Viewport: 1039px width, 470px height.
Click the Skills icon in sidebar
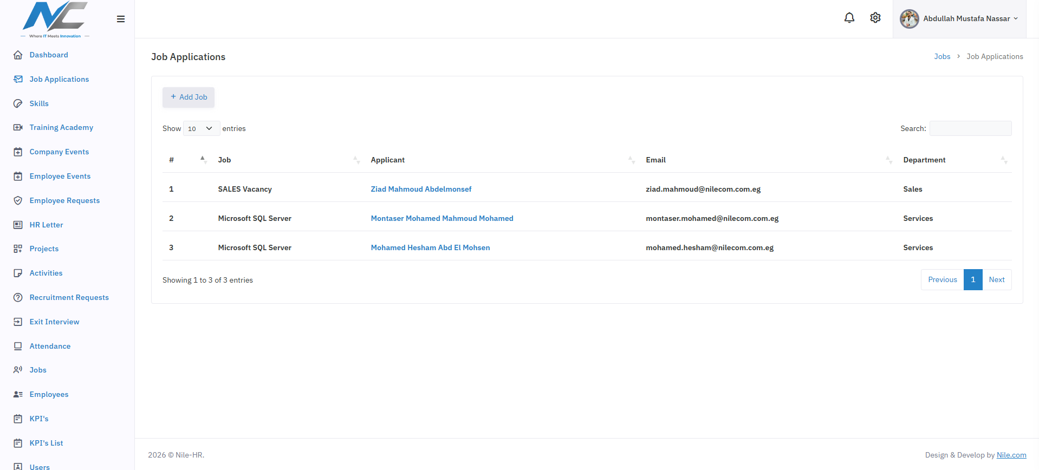point(18,103)
